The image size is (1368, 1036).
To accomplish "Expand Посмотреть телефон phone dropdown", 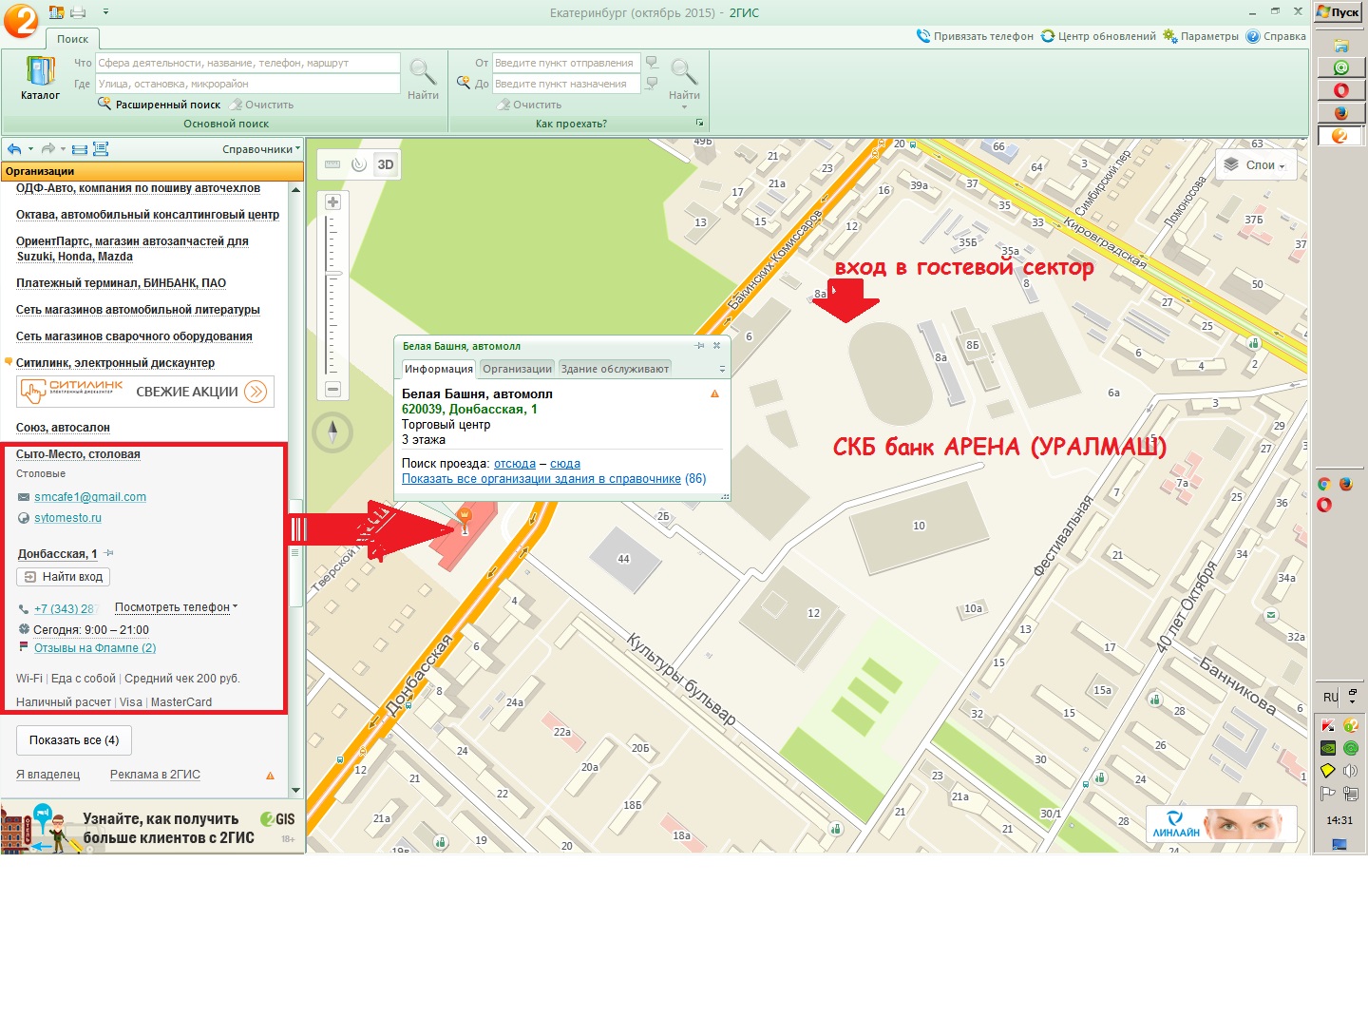I will point(176,607).
